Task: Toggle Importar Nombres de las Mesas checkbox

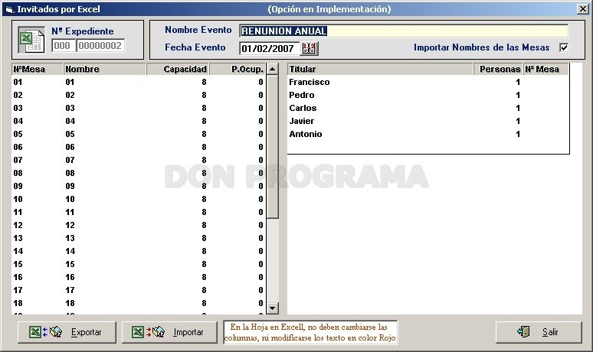Action: (x=564, y=47)
